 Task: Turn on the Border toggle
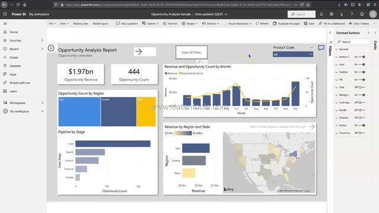[x=362, y=110]
